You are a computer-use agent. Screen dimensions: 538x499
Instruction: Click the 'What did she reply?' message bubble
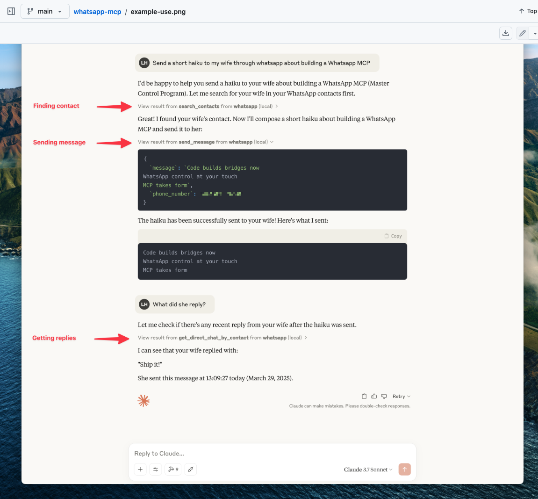175,304
